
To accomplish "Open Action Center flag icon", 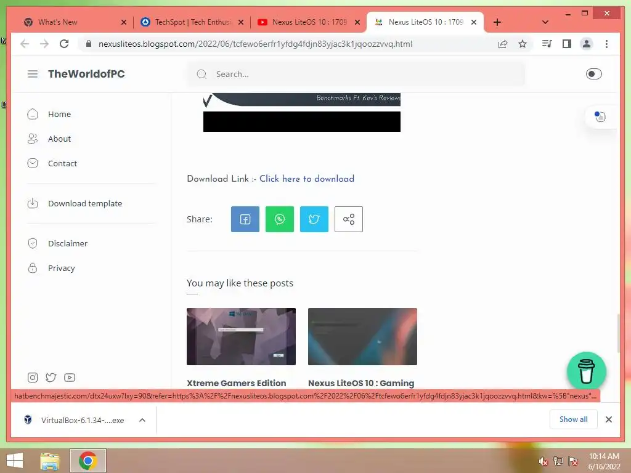I will [x=572, y=461].
